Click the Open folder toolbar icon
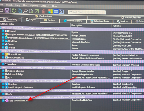This screenshot has width=144, height=111. click(1, 10)
